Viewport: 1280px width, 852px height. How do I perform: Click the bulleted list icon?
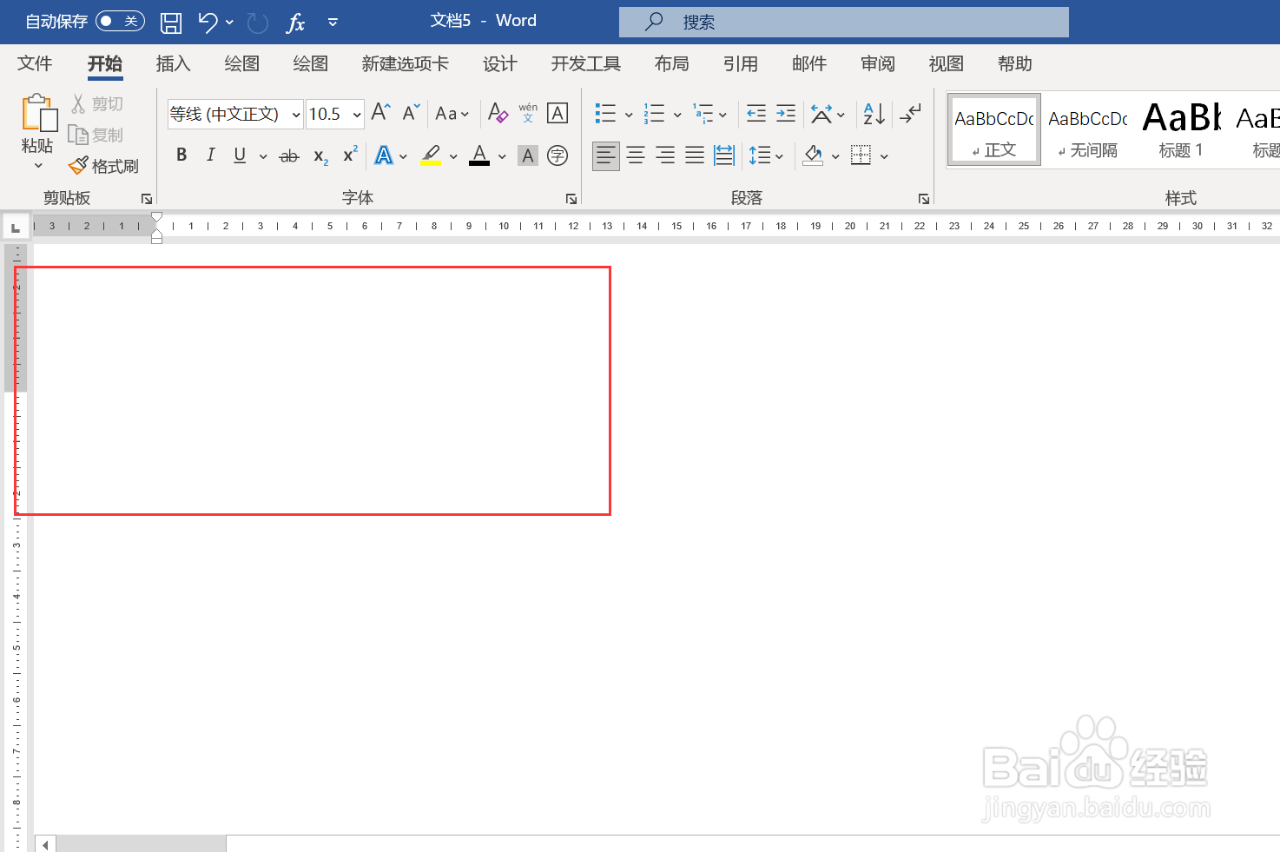[x=605, y=113]
